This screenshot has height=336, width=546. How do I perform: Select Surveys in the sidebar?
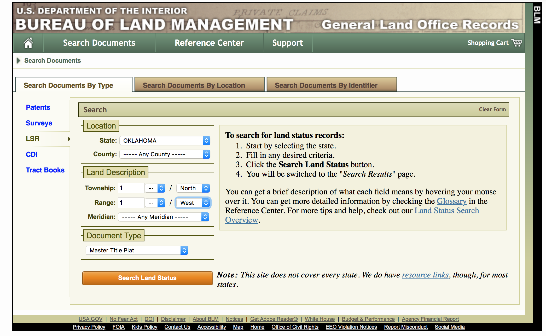(x=39, y=123)
